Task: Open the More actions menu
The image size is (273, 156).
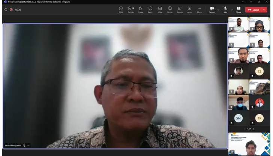Action: (199, 9)
